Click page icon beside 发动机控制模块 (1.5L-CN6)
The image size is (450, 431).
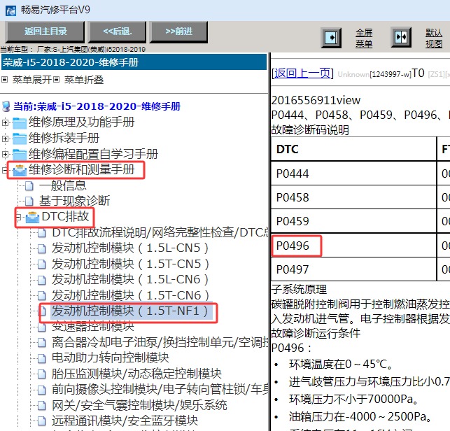(x=41, y=280)
